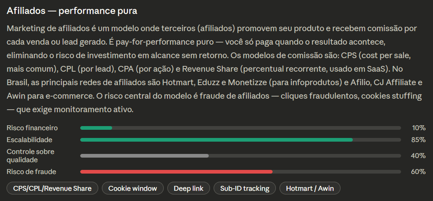This screenshot has height=201, width=433.
Task: Click the green fill of Risco financeiro bar
Action: 96,128
